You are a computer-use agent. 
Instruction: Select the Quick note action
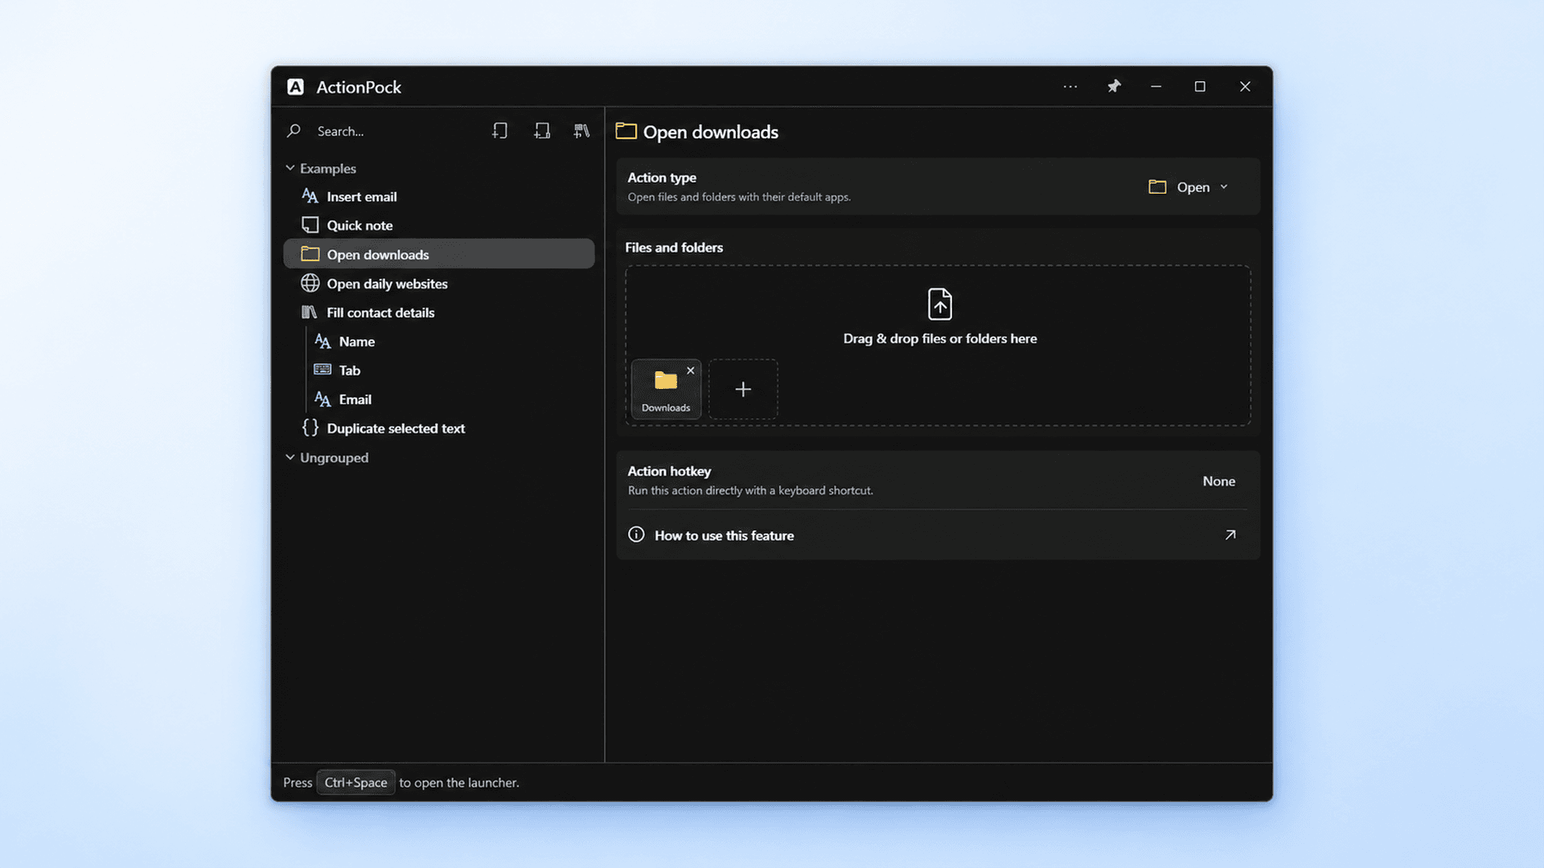point(439,226)
